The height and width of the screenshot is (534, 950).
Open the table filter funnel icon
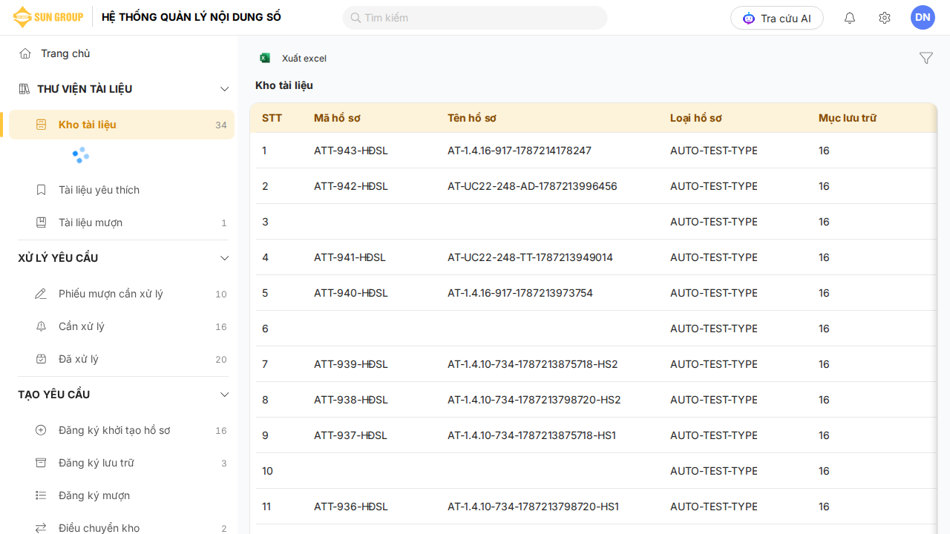(x=926, y=58)
